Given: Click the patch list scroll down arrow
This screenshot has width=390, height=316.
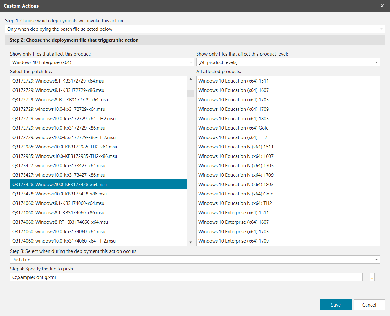Looking at the screenshot, I should [x=191, y=242].
